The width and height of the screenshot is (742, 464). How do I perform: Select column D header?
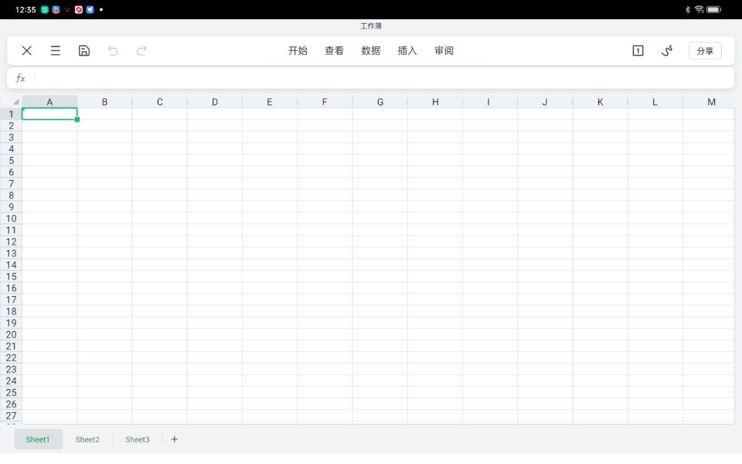point(215,102)
